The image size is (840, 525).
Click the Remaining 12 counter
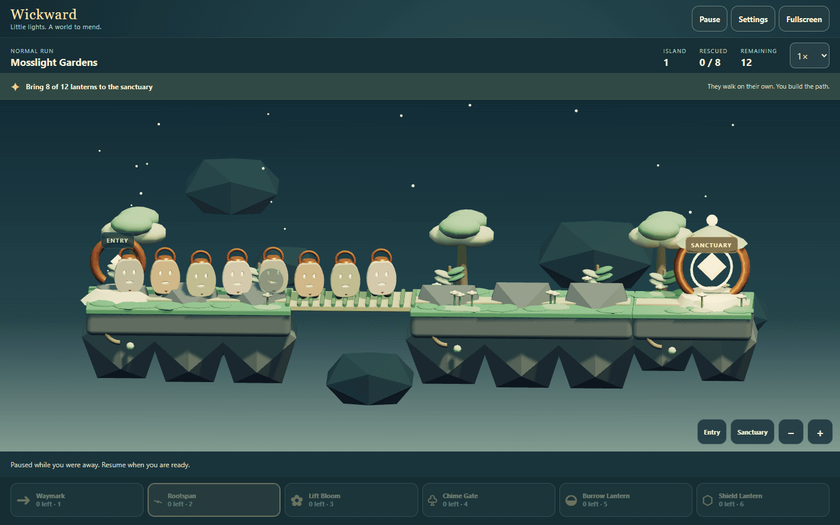click(x=758, y=57)
